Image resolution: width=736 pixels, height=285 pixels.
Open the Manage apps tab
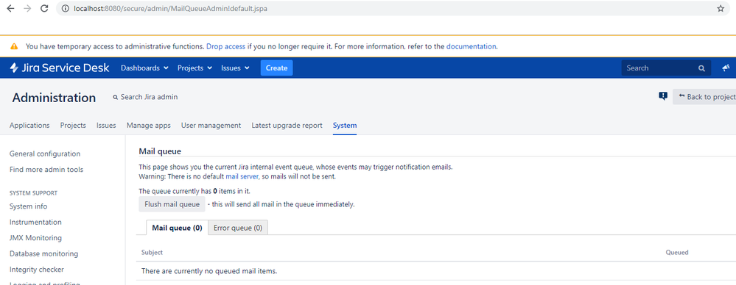pos(148,126)
